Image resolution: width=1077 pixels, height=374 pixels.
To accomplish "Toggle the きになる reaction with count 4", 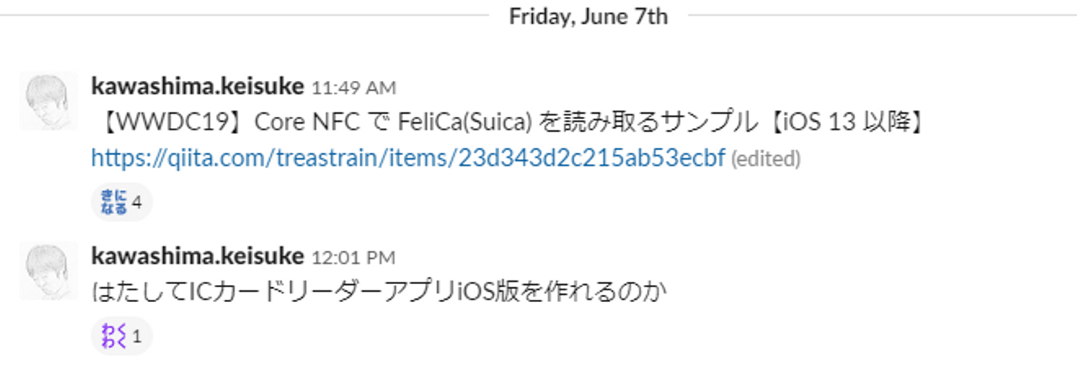I will pyautogui.click(x=121, y=202).
